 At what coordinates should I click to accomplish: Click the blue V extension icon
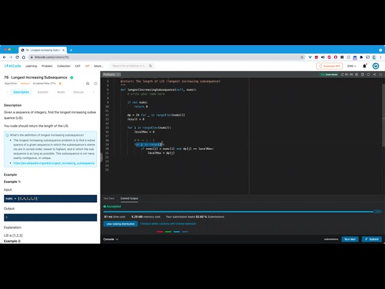point(310,57)
